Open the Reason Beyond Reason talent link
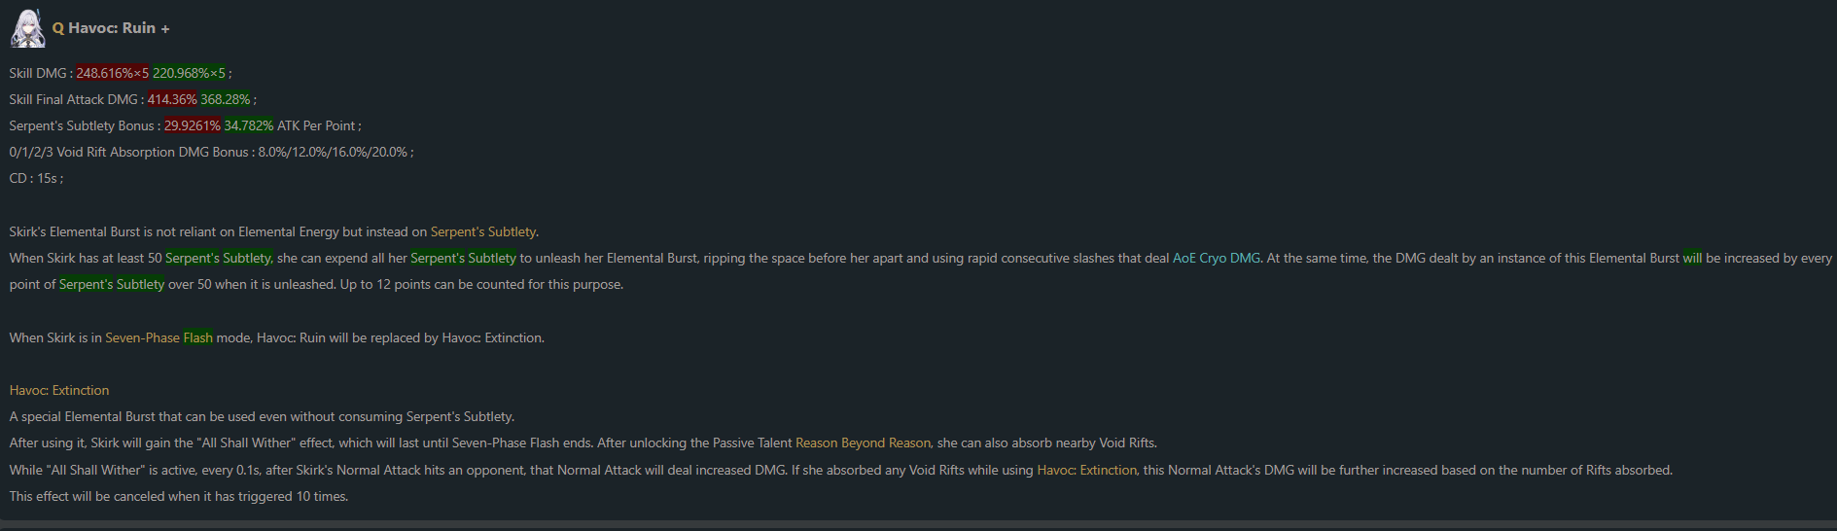Screen dimensions: 1837x531 pos(864,442)
